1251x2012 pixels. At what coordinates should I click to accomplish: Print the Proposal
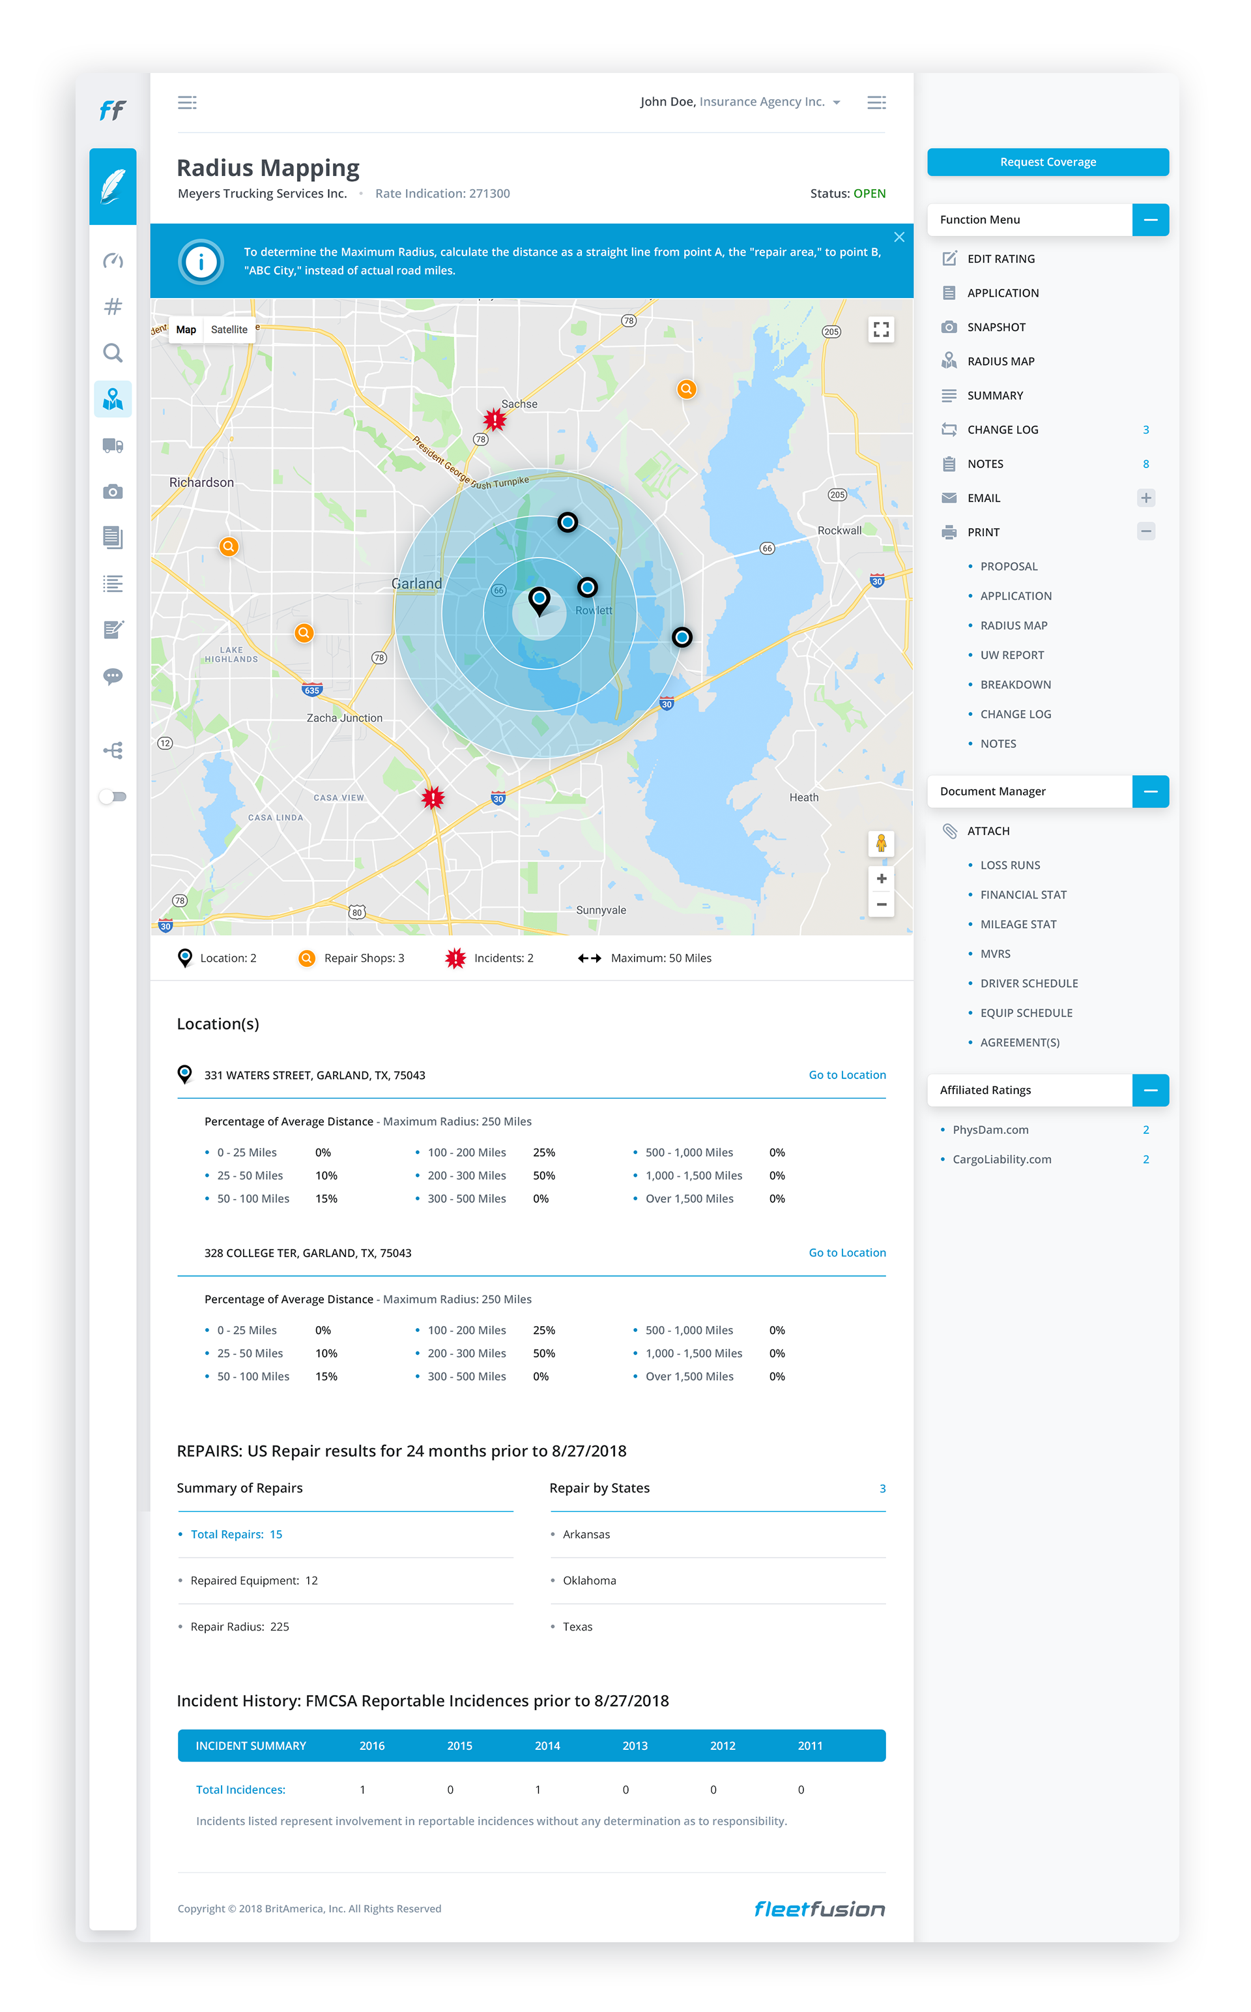[x=1009, y=566]
